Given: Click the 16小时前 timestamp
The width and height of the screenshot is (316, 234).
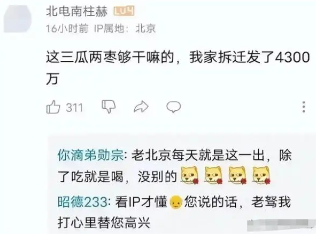Looking at the screenshot, I should pos(67,29).
